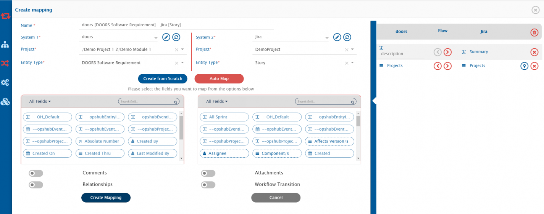Click the Create Mapping button
This screenshot has height=214, width=544.
106,198
